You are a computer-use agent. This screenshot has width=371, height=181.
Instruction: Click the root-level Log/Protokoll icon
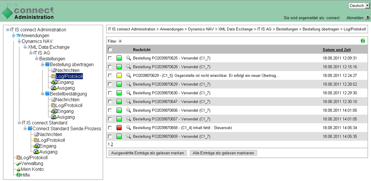pyautogui.click(x=18, y=158)
